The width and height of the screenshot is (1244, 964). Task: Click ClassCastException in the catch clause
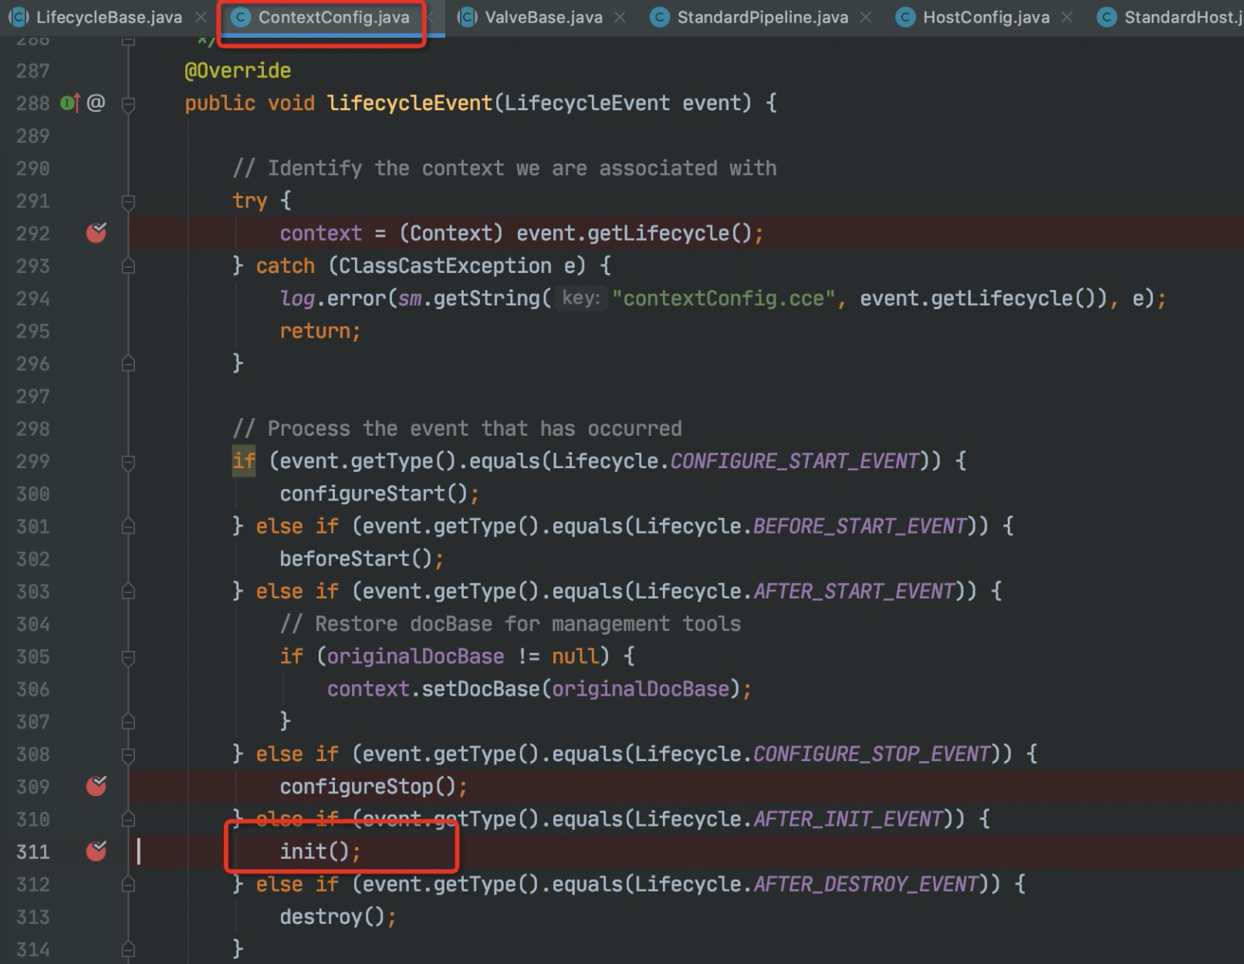(445, 266)
